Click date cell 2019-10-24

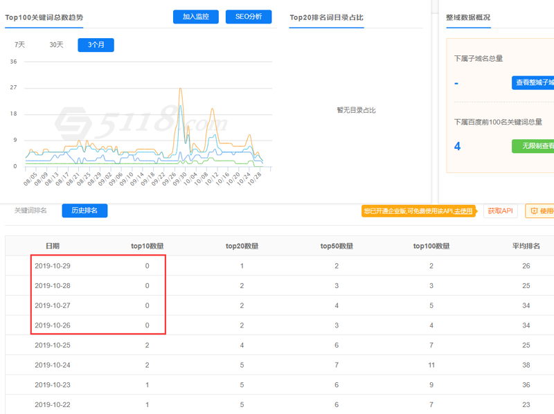pos(53,365)
